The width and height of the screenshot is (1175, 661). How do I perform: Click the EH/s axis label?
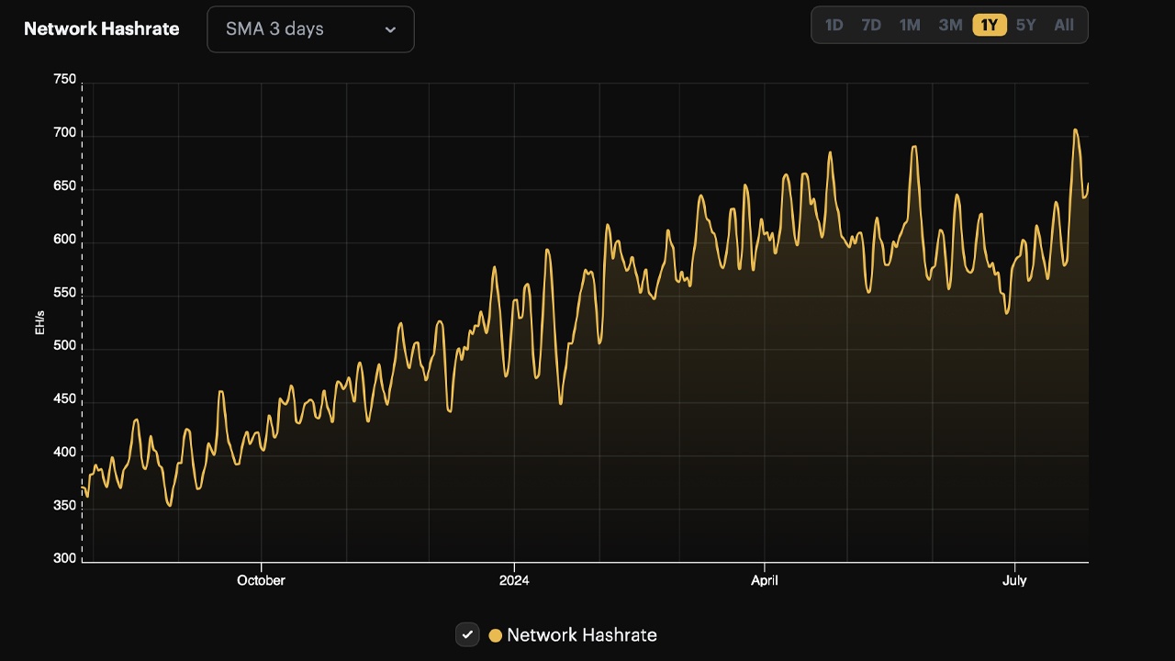[39, 321]
